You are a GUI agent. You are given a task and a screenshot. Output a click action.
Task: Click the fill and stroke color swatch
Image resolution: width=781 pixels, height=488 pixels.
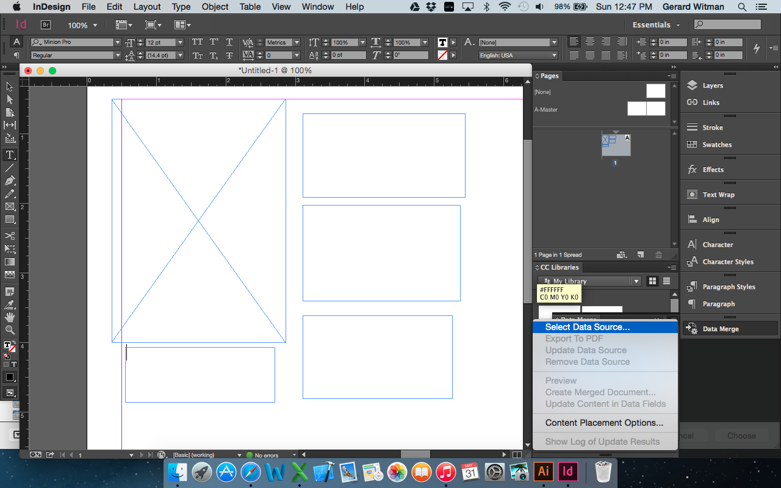coord(10,347)
